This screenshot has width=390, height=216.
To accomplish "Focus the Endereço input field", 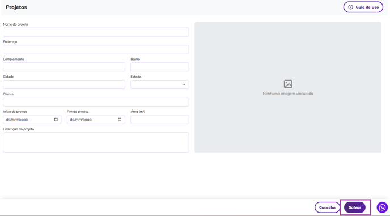I will [x=96, y=49].
